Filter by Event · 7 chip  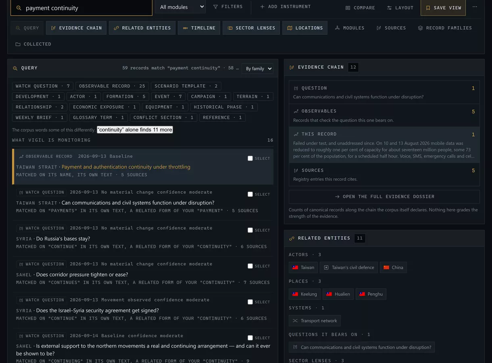169,96
